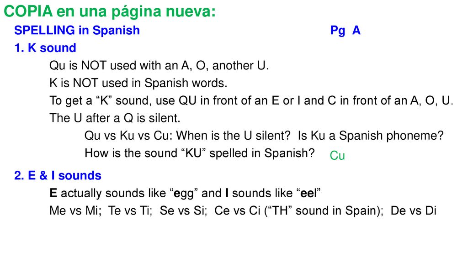Click 'The U after a Q is silent.'
The image size is (468, 263).
pos(115,118)
